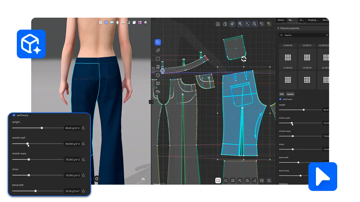
Task: Select the sewing edit tool in the bottom toolbar
Action: pos(232,180)
